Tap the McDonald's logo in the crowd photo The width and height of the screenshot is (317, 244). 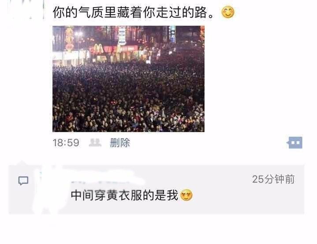[98, 49]
